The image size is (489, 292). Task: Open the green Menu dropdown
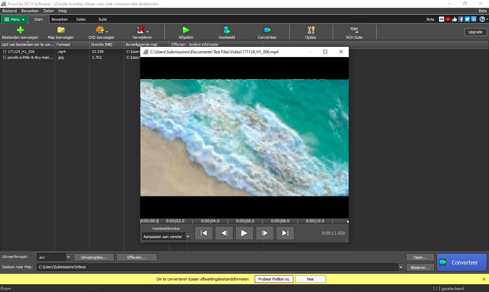tap(14, 19)
